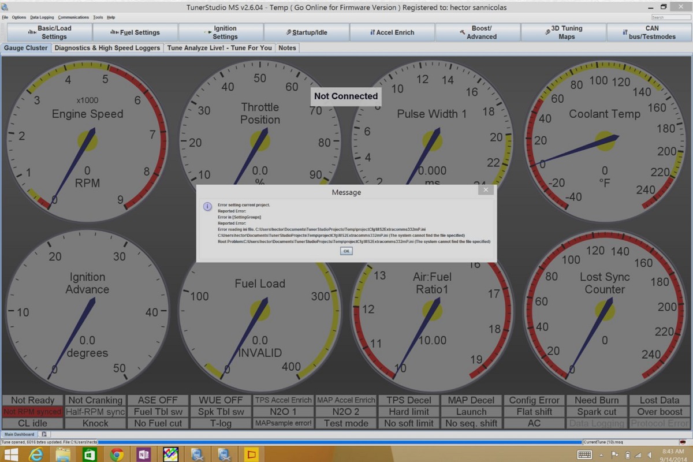Image resolution: width=693 pixels, height=462 pixels.
Task: Open File Explorer from the taskbar
Action: [63, 454]
